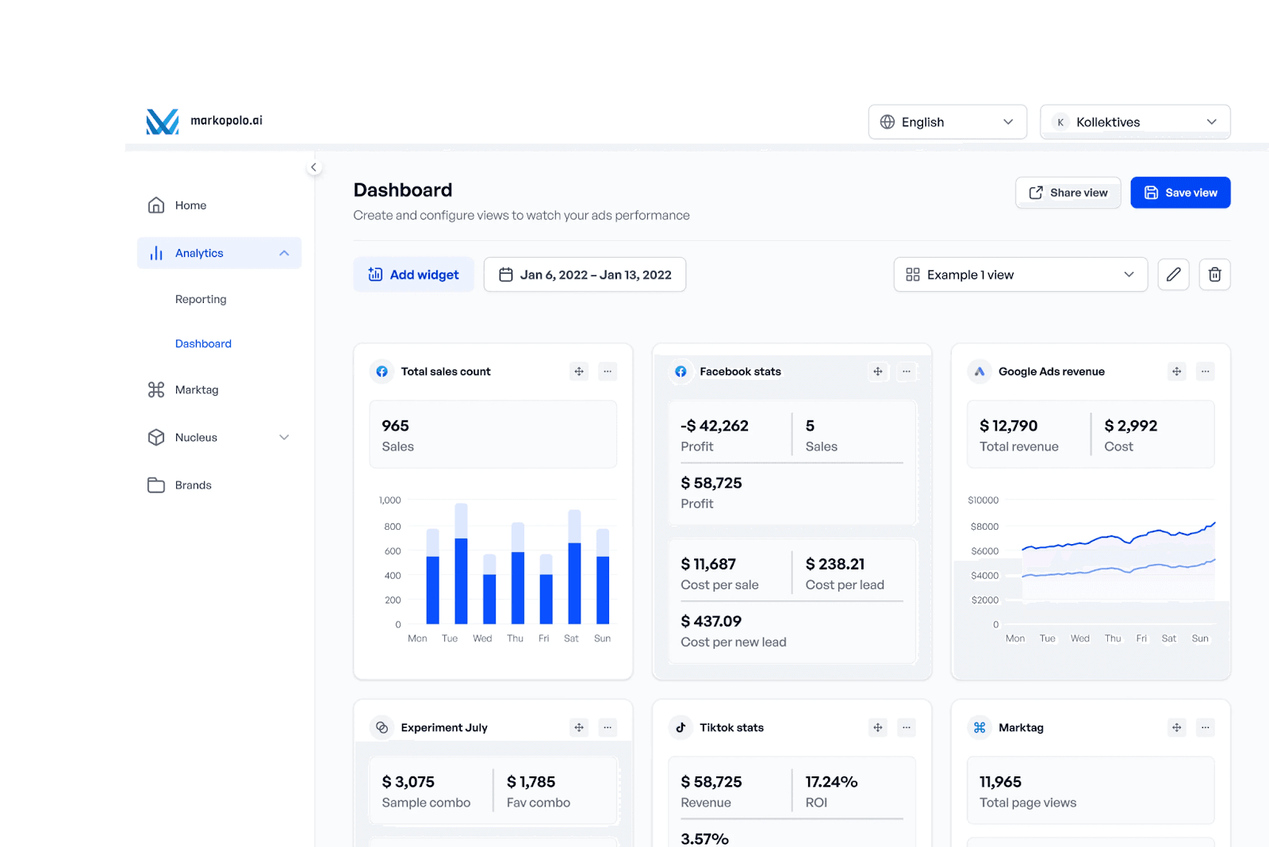Open the edit view pencil icon
Screen dimensions: 1269x847
coord(1173,274)
